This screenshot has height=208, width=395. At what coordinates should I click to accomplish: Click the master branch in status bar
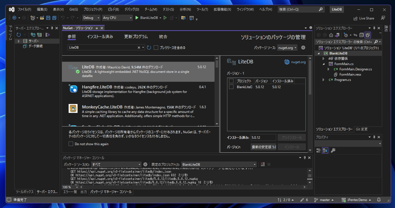324,200
